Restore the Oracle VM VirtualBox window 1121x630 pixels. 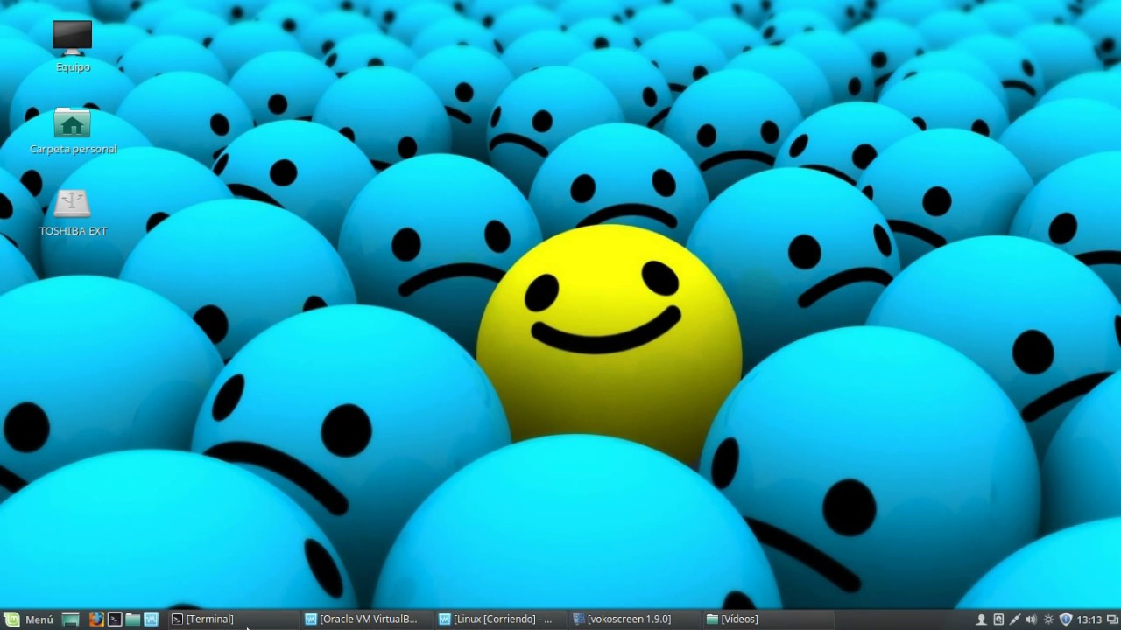click(366, 619)
